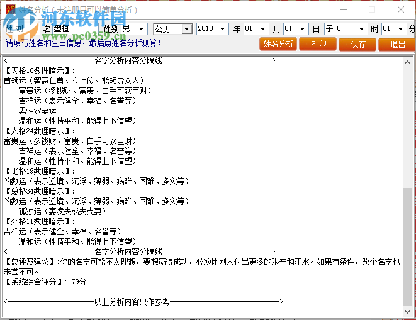Click the 【系统综合评分】 79分 line
416x320 pixels.
pyautogui.click(x=45, y=282)
